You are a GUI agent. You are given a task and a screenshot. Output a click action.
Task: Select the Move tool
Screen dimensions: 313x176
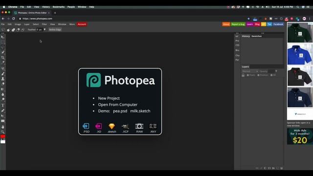2,37
